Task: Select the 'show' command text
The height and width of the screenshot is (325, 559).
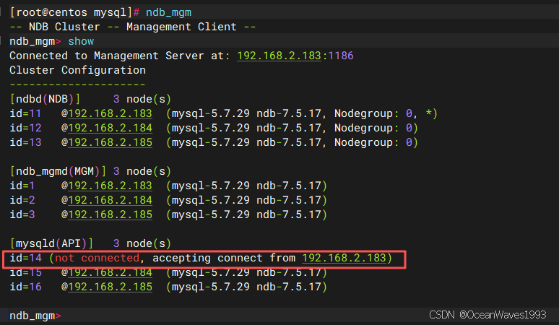Action: click(x=81, y=41)
